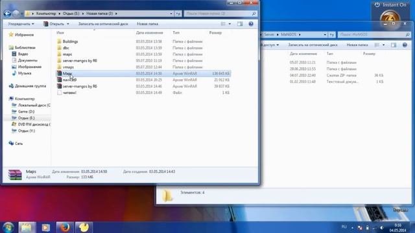This screenshot has height=233, width=415.
Task: Click Windows Explorer taskbar icon
Action: (27, 227)
